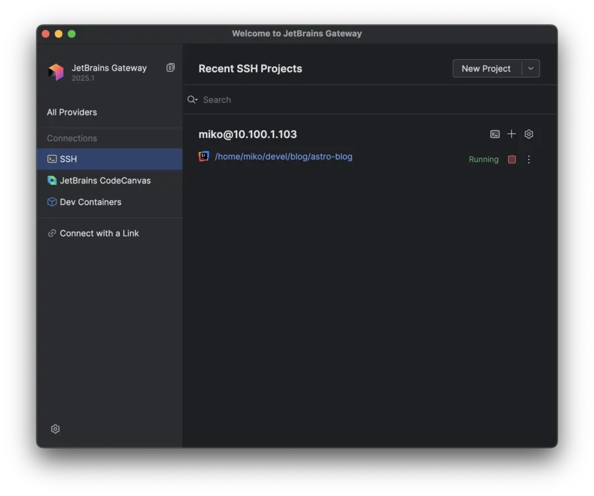This screenshot has height=496, width=594.
Task: Click the news icon beside JetBrains Gateway title
Action: [x=171, y=68]
